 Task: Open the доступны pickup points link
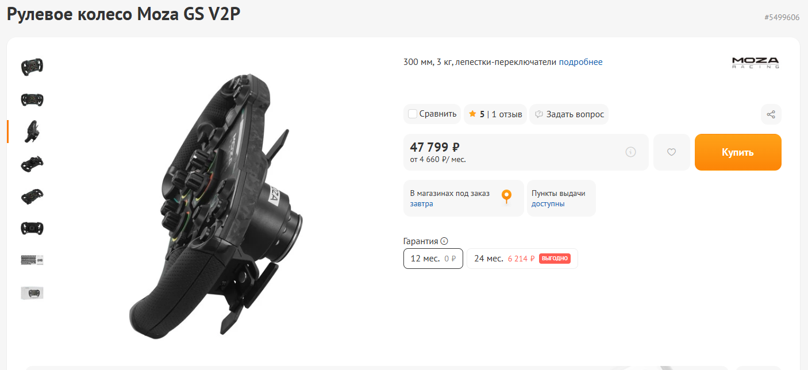coord(548,204)
